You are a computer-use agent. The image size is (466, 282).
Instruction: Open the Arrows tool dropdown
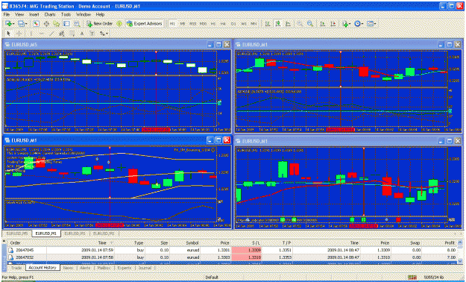pos(104,34)
